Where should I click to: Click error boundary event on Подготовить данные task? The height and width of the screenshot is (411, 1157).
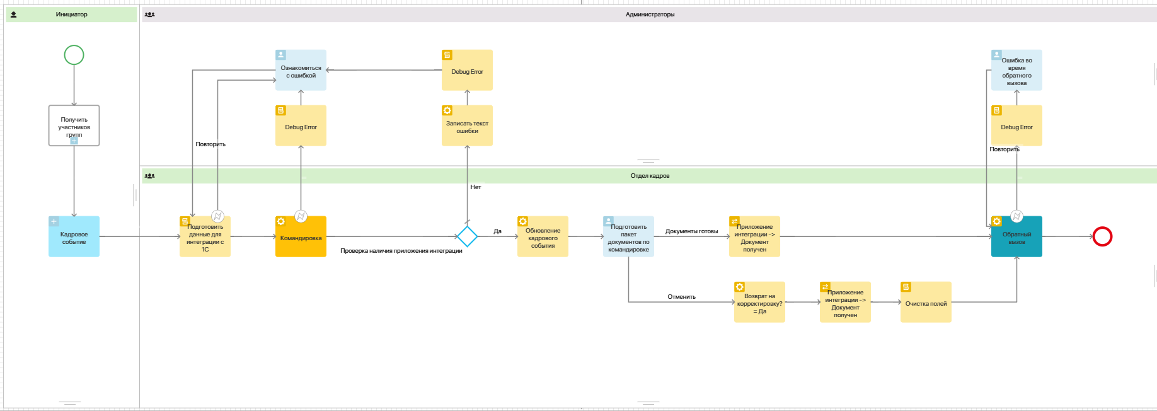coord(217,216)
